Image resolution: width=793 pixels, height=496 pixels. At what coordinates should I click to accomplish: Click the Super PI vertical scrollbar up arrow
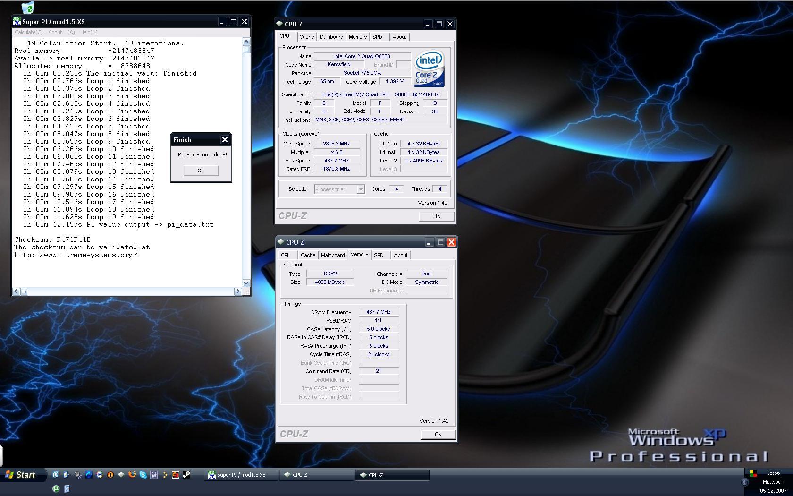pos(246,42)
